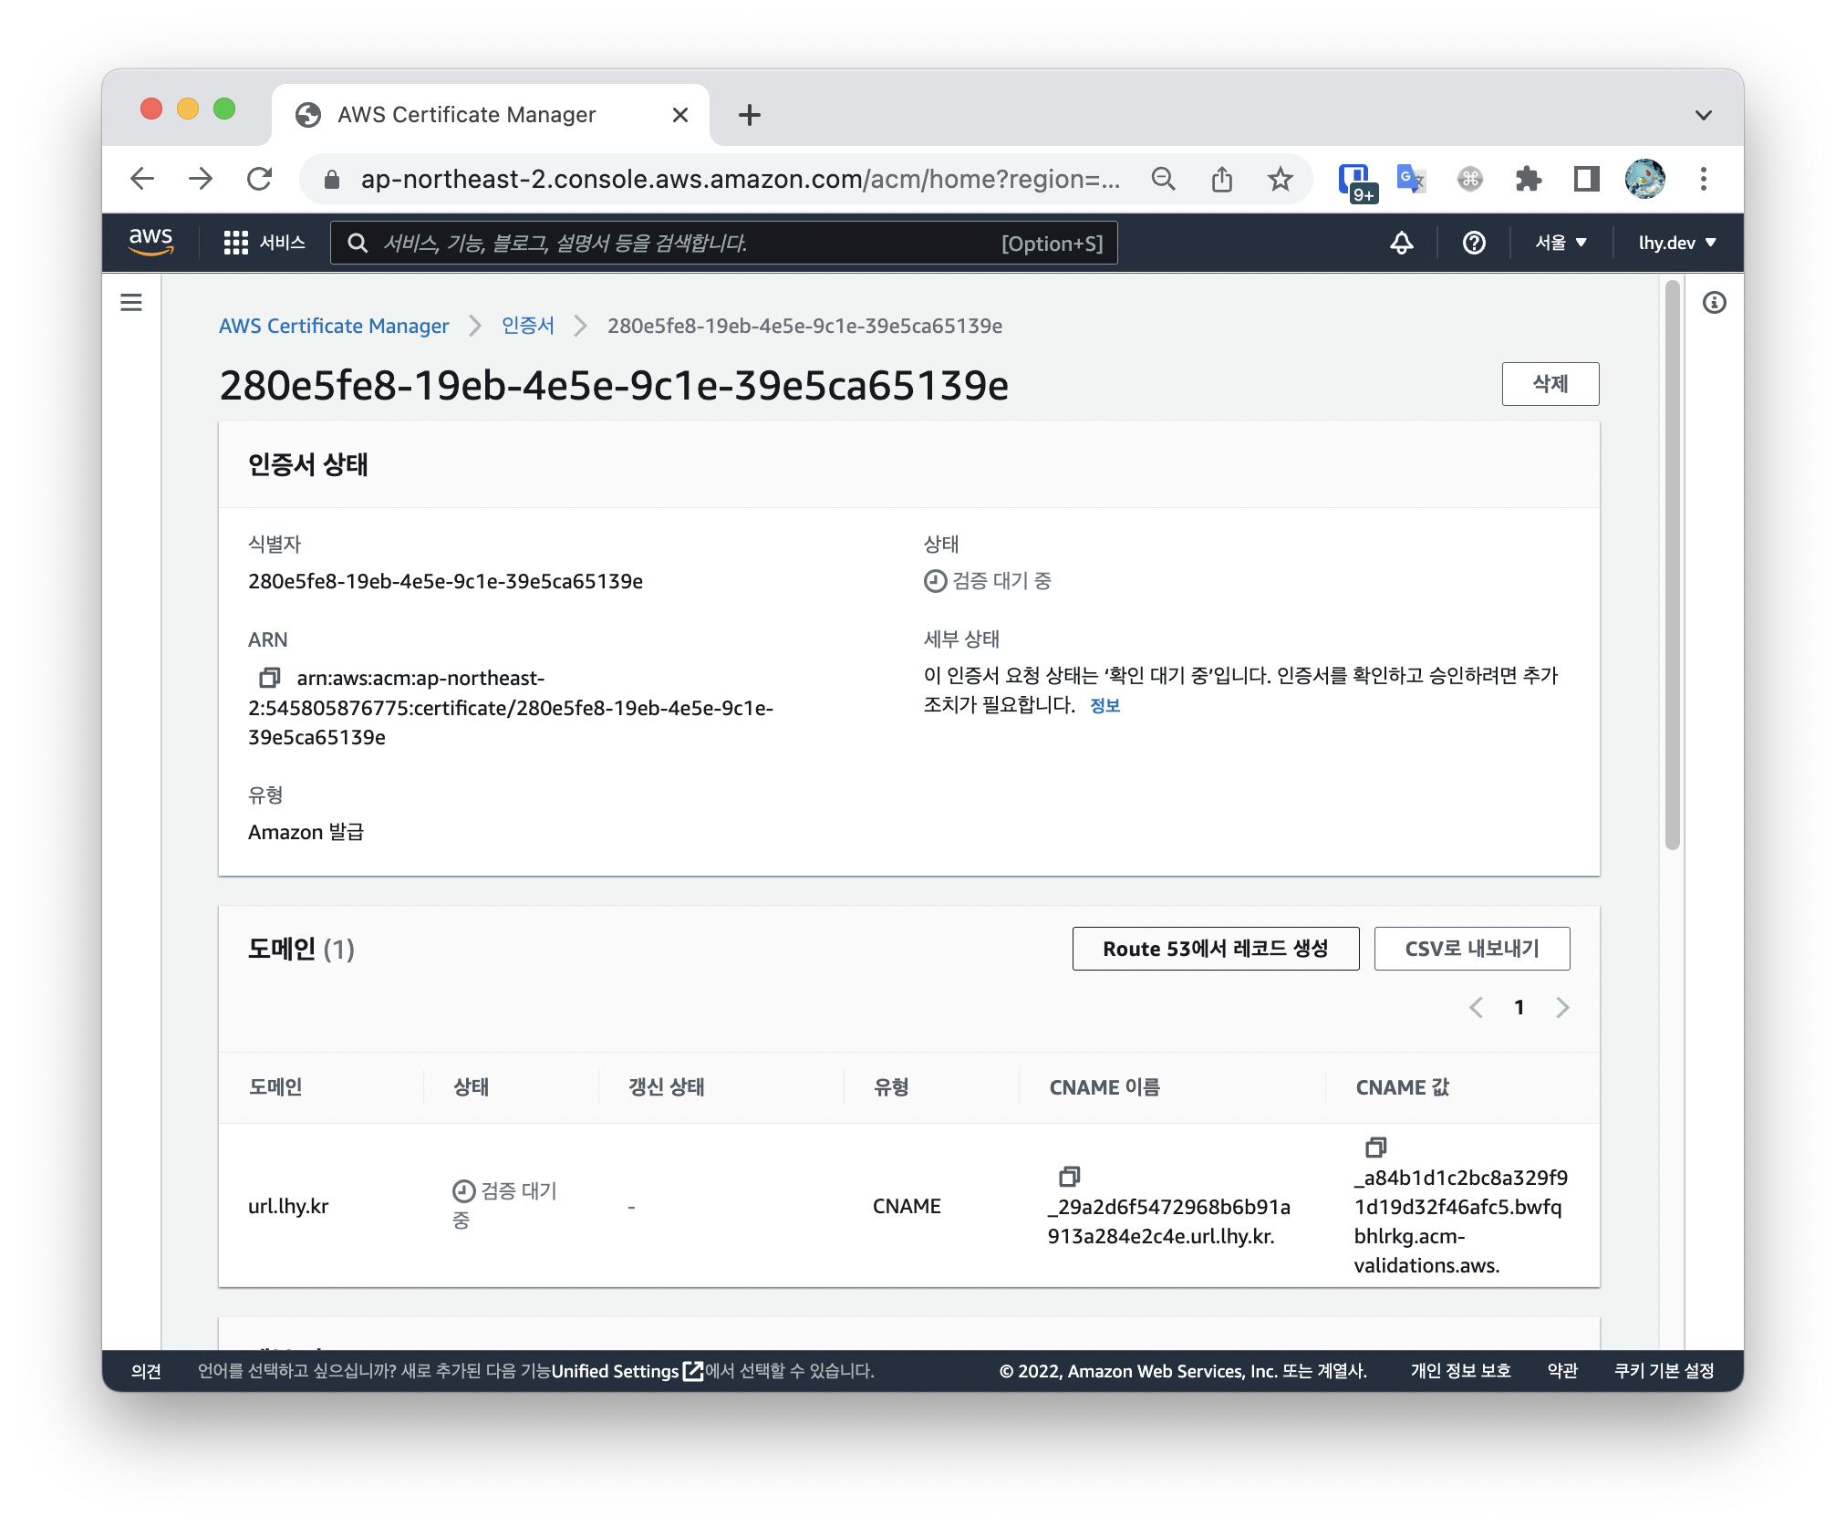
Task: Click the share page icon
Action: click(x=1221, y=179)
